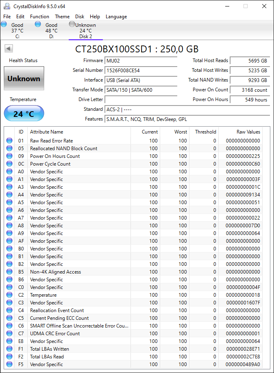Image resolution: width=274 pixels, height=373 pixels.
Task: Click the status icon for Power Cycle Count
Action: [x=9, y=164]
